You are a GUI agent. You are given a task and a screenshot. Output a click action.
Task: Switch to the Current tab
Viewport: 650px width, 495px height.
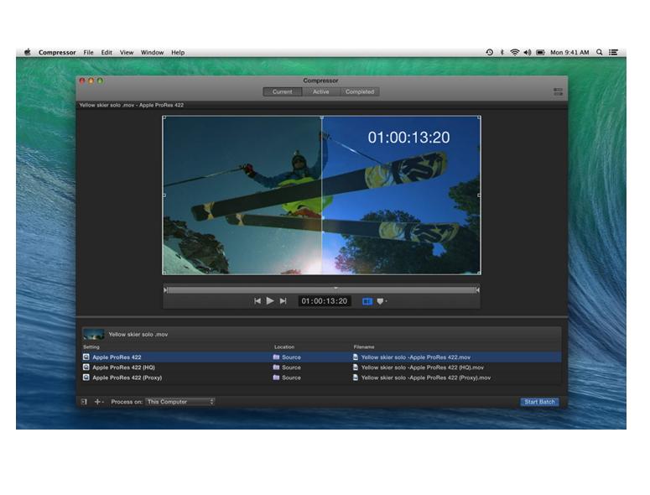tap(283, 91)
